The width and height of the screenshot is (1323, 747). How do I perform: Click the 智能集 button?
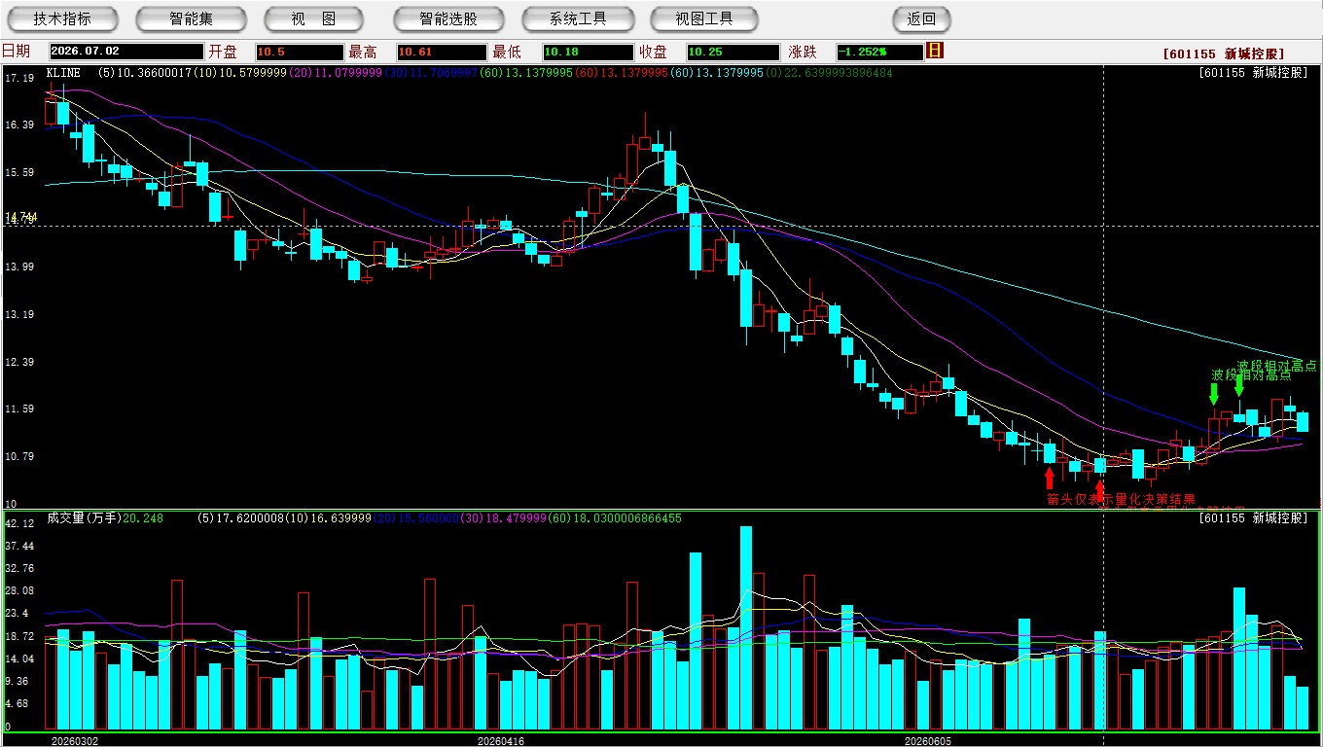[x=192, y=18]
